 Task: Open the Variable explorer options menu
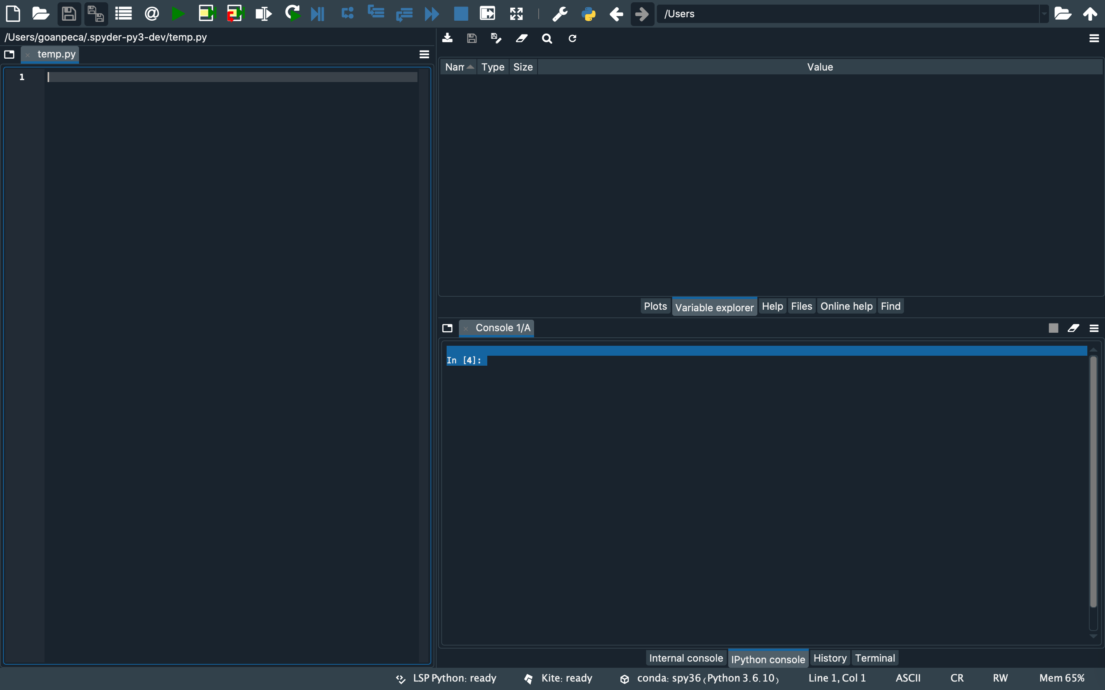pos(1095,38)
